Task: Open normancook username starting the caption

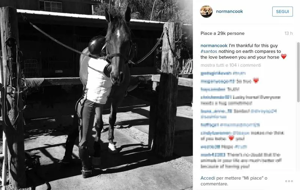Action: pyautogui.click(x=214, y=45)
